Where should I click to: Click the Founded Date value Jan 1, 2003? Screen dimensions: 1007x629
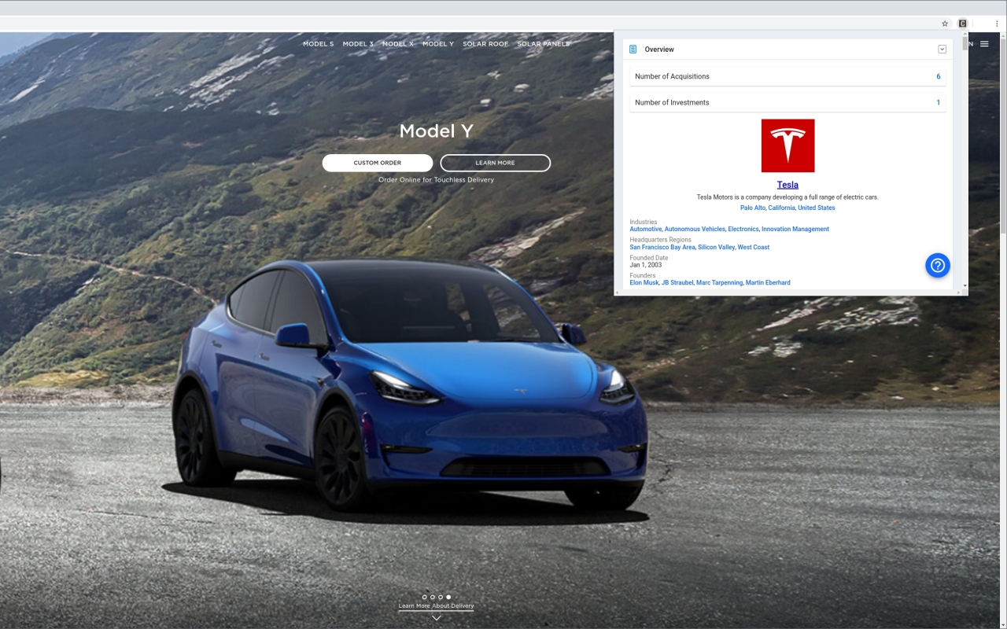[x=646, y=265]
